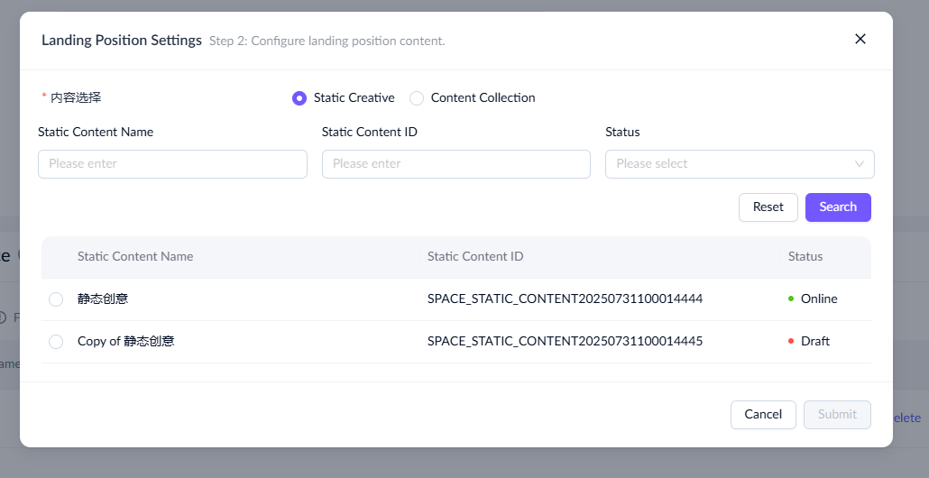This screenshot has height=478, width=929.
Task: Cancel the dialog
Action: [762, 415]
